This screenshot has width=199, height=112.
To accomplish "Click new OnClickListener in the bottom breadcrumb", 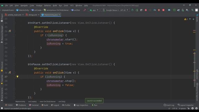I will [48, 101].
